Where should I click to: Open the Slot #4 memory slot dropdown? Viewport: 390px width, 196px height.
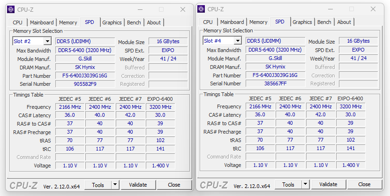point(238,41)
